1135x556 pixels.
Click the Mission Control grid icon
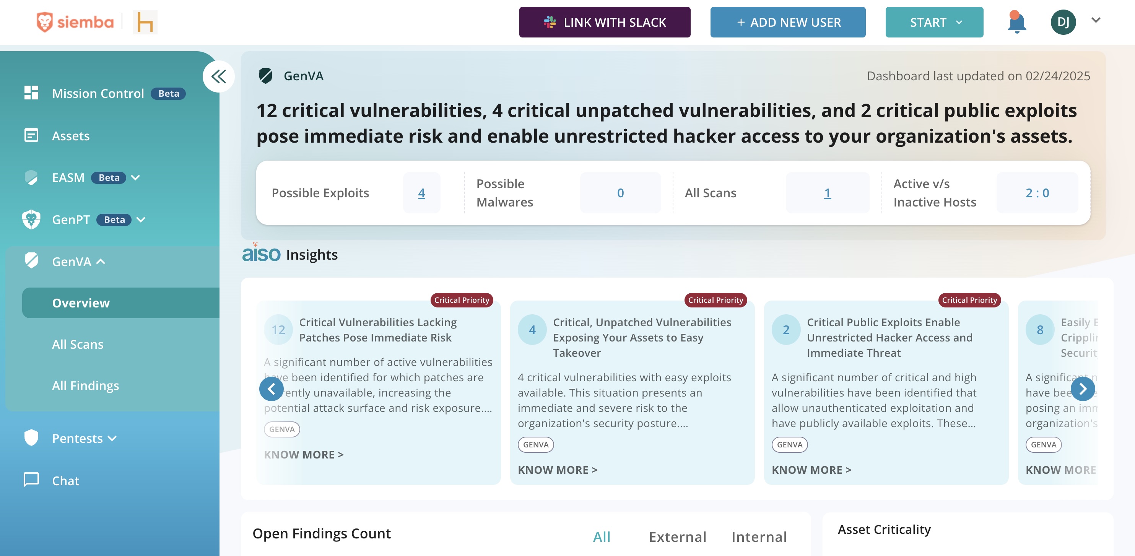(31, 93)
